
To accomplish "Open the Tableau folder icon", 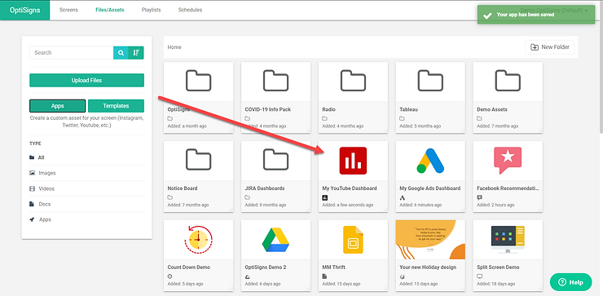I will [430, 81].
